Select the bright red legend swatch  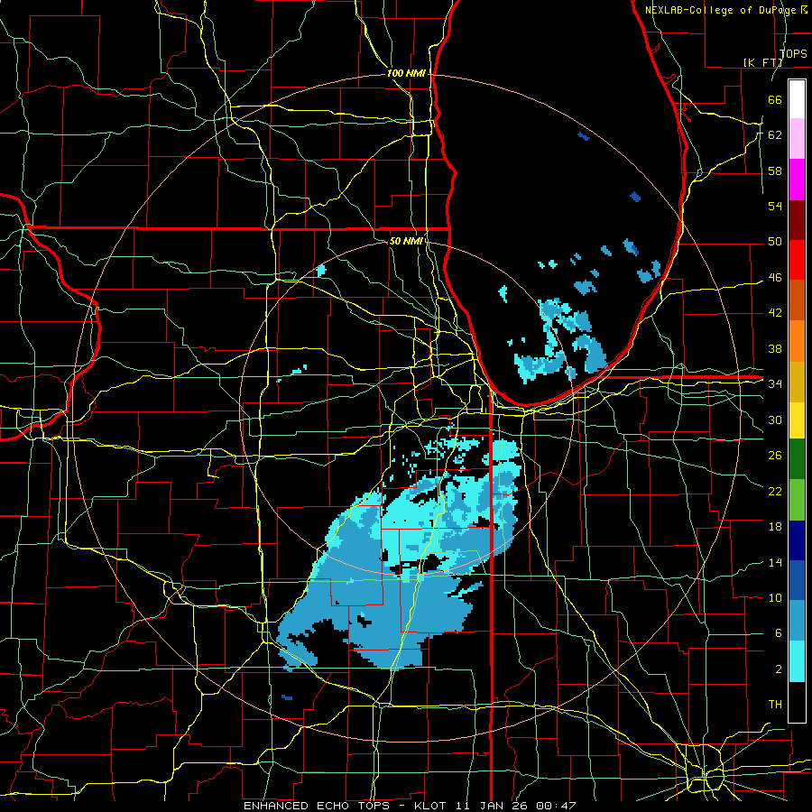pos(797,260)
